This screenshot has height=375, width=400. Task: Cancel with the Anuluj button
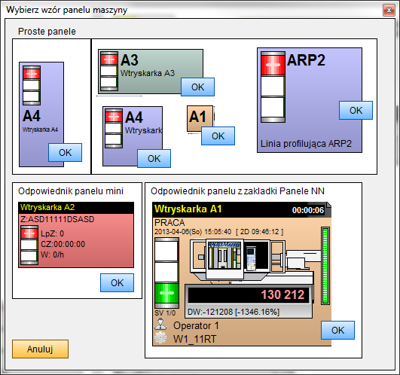coord(41,349)
